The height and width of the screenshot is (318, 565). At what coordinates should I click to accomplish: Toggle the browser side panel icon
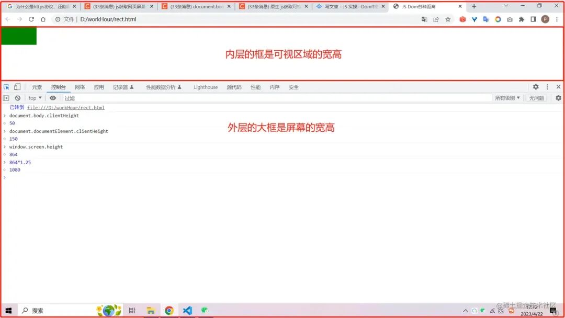pyautogui.click(x=533, y=19)
